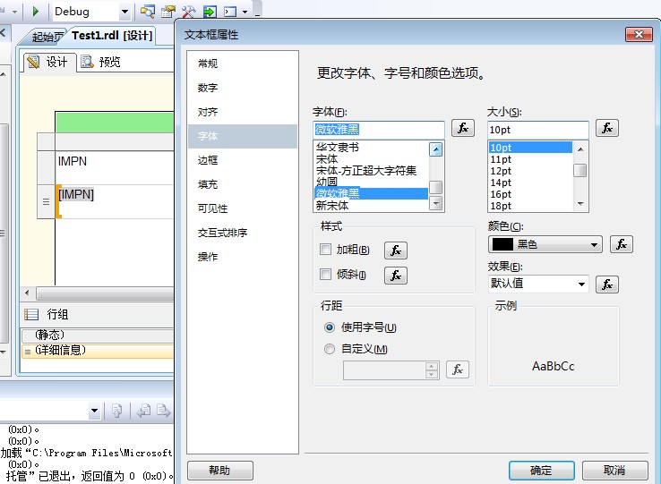Viewport: 661px width, 484px height.
Task: Select the 使用字号 line spacing radio button
Action: point(330,327)
